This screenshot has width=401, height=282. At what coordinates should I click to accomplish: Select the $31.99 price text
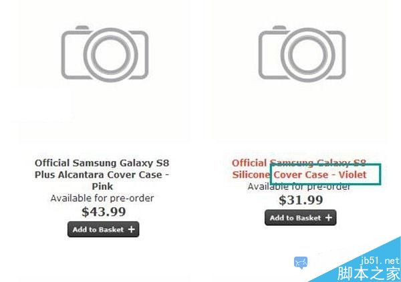click(x=301, y=200)
